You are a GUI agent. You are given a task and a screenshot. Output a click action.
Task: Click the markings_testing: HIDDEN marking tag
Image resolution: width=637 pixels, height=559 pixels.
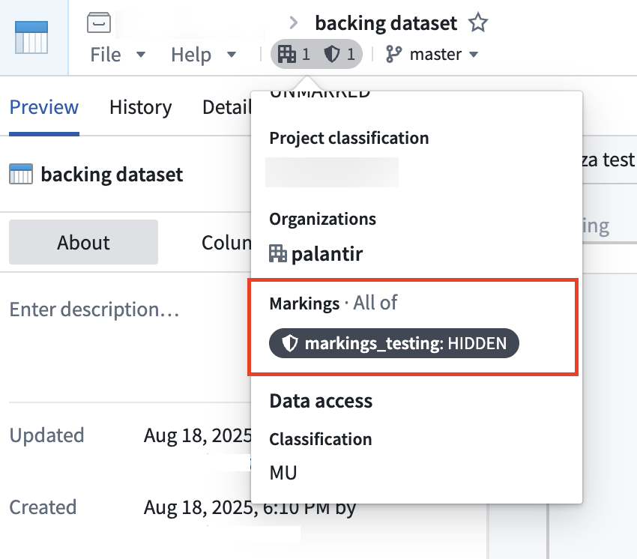(x=393, y=343)
